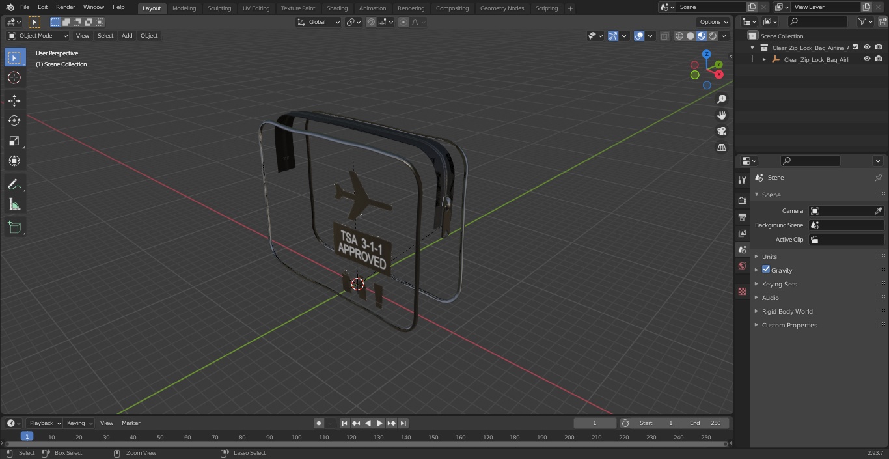
Task: Open Playback dropdown in timeline
Action: point(44,423)
